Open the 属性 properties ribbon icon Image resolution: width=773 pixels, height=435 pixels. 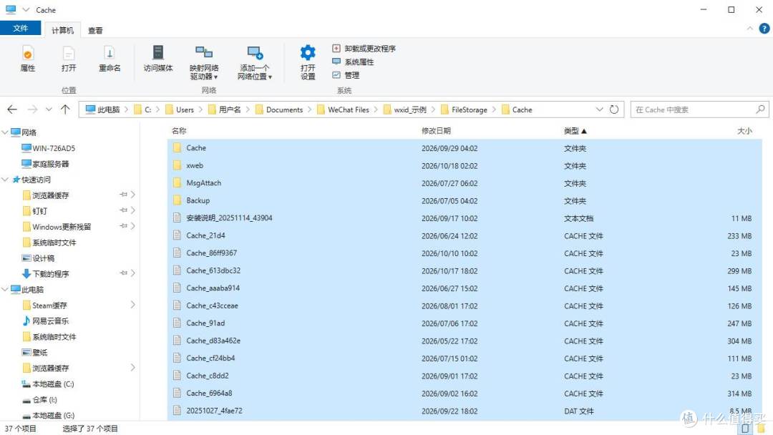(28, 59)
